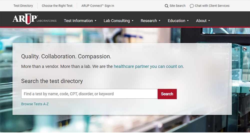250x133 pixels.
Task: Expand Lab Consulting dropdown arrow
Action: pyautogui.click(x=132, y=21)
